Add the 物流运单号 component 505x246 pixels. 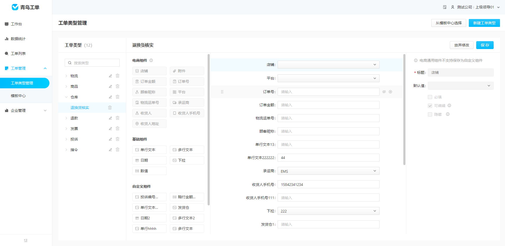tap(149, 103)
